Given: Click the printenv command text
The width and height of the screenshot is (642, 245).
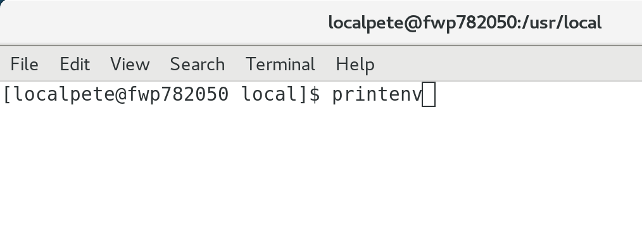Looking at the screenshot, I should (377, 94).
